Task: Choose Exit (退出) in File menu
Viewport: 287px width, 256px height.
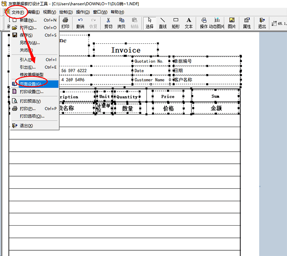Action: pos(34,126)
